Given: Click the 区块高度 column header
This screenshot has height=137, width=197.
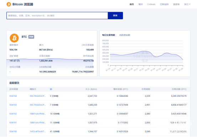Looking at the screenshot, I should tap(14, 89).
